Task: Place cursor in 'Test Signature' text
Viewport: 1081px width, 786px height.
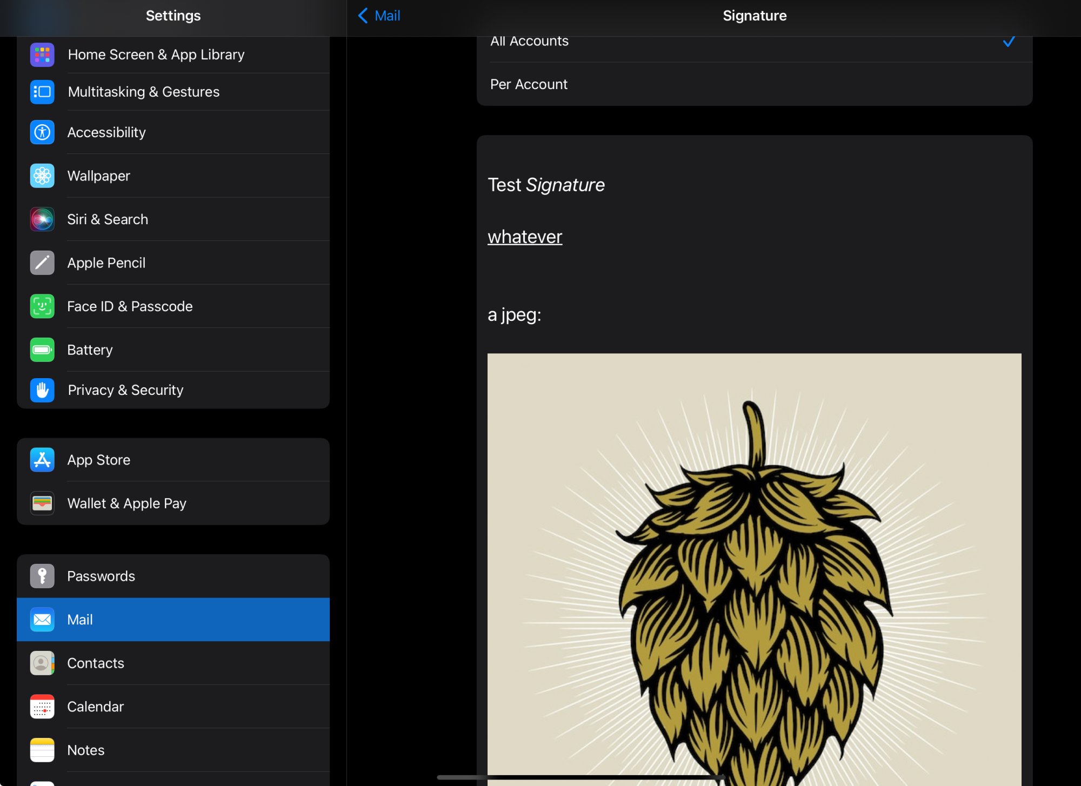Action: tap(546, 185)
